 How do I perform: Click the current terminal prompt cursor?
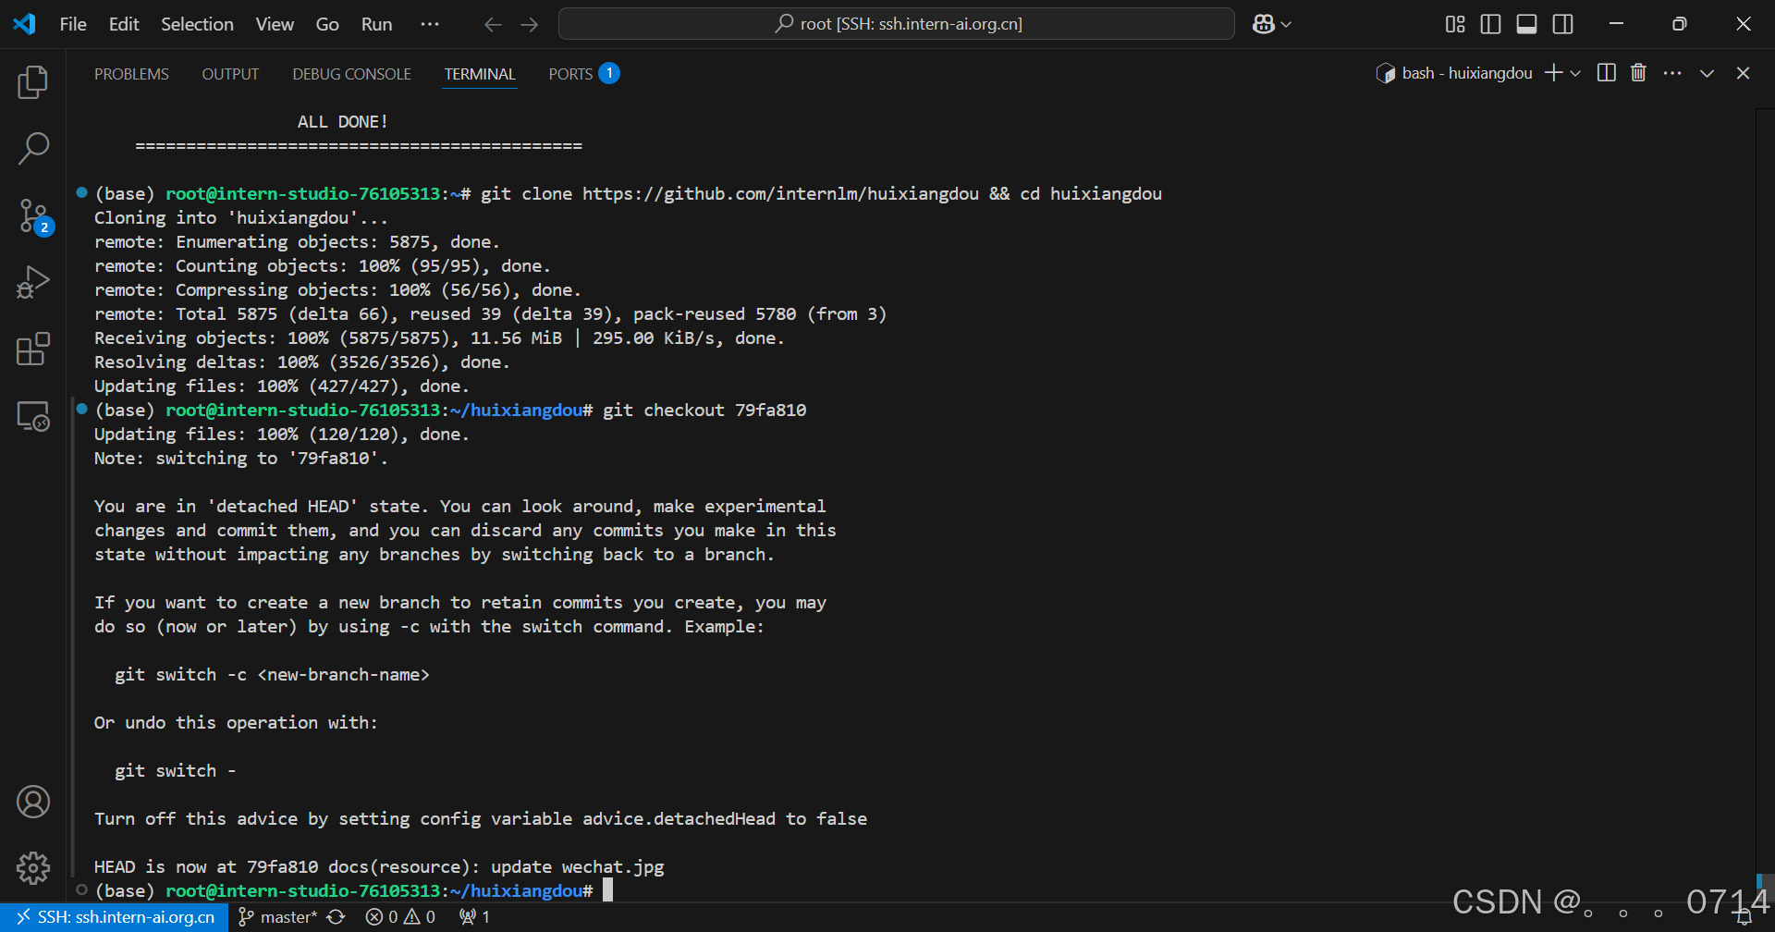click(608, 890)
